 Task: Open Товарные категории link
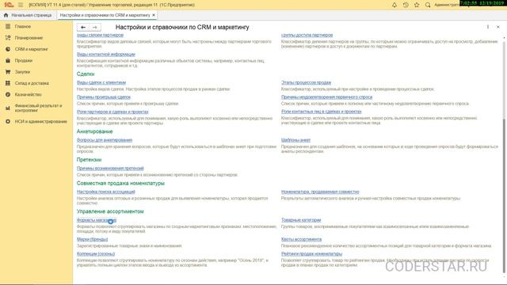tap(301, 220)
